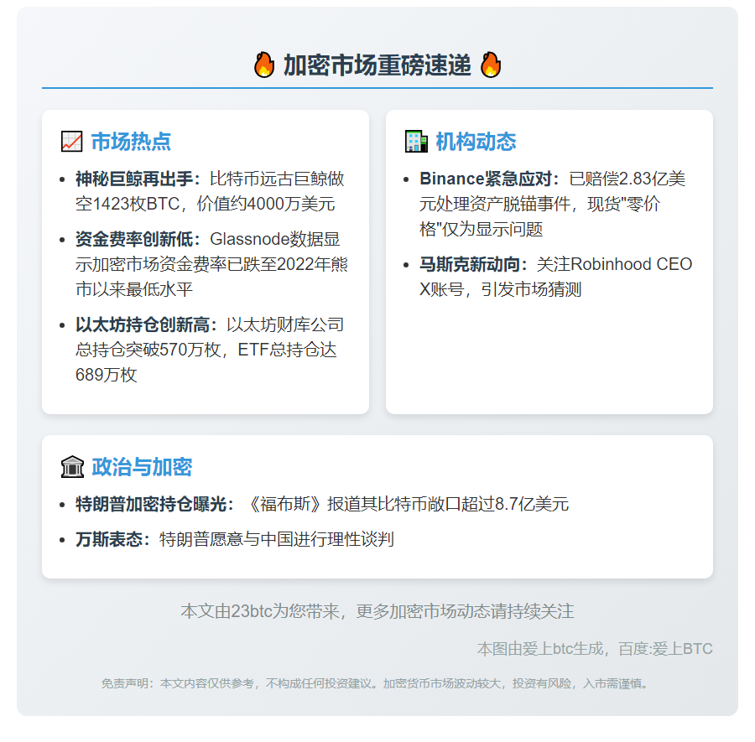The height and width of the screenshot is (742, 755).
Task: Click the office building icon beside 机构动态
Action: [x=415, y=142]
